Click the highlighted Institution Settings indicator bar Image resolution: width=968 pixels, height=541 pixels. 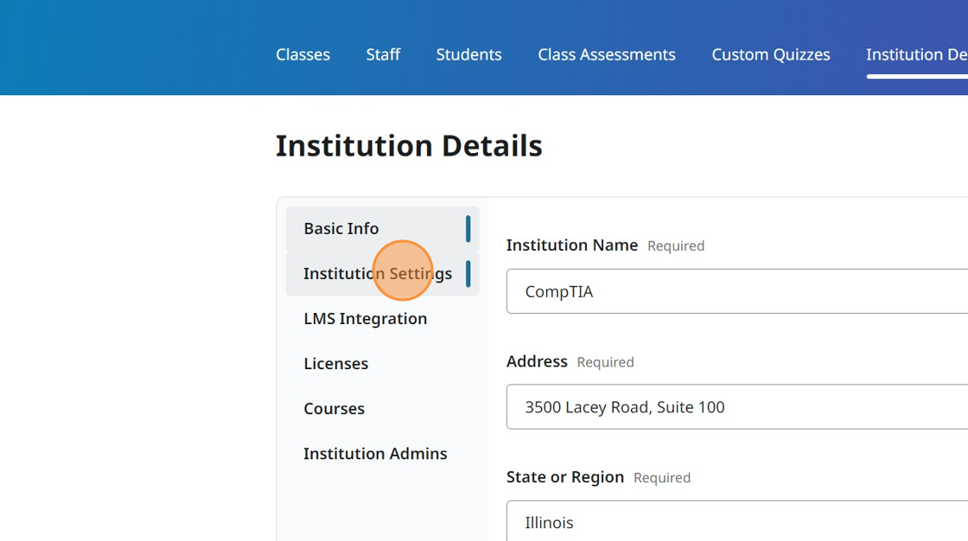click(x=468, y=273)
